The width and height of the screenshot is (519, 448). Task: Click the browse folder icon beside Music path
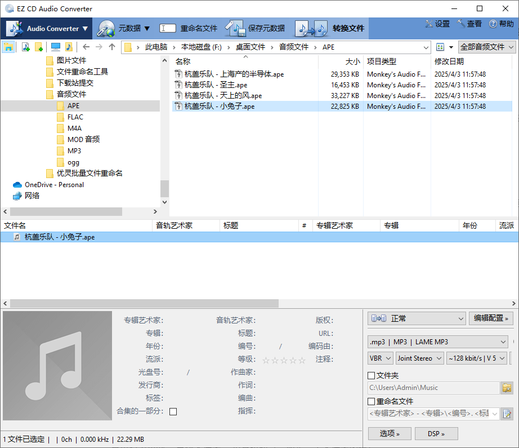[505, 388]
